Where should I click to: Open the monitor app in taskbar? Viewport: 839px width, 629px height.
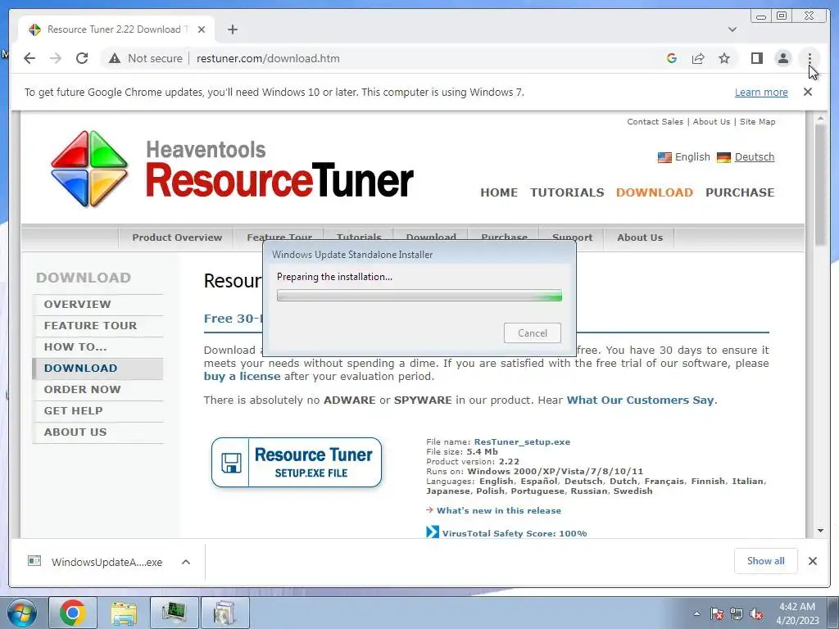coord(175,613)
